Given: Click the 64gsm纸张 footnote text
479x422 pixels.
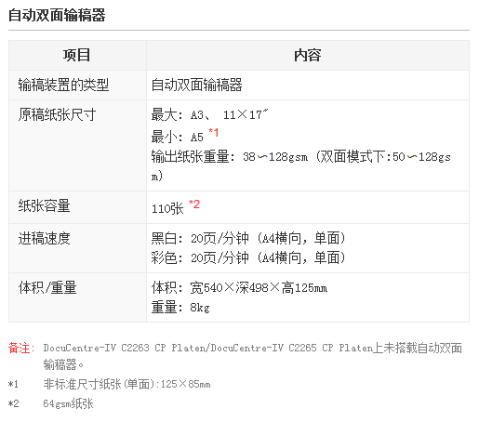Looking at the screenshot, I should 68,403.
